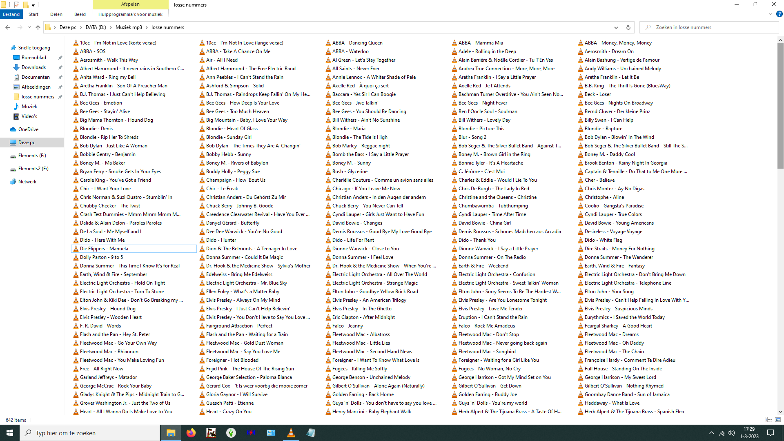
Task: Click VLC icon of Gloria Gaynor - I Will Survive
Action: (x=202, y=394)
